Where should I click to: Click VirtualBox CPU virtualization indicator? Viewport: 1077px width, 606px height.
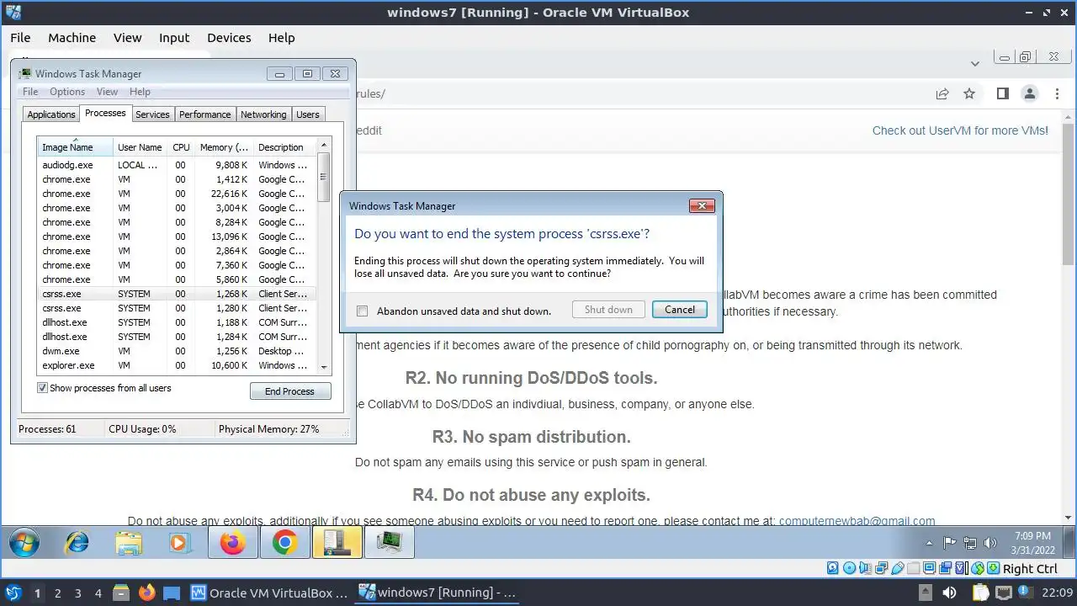pyautogui.click(x=962, y=569)
